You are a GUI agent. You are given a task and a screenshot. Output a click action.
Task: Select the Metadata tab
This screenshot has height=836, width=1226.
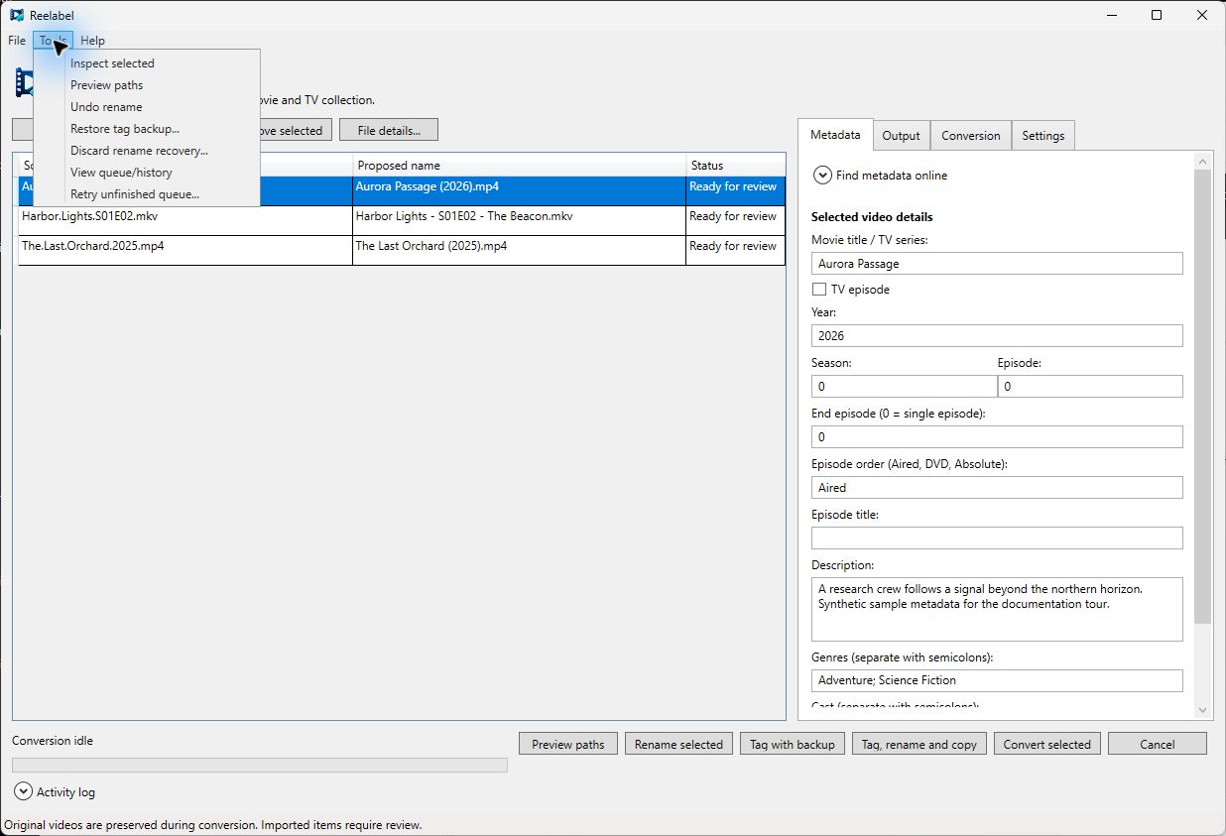pos(835,135)
